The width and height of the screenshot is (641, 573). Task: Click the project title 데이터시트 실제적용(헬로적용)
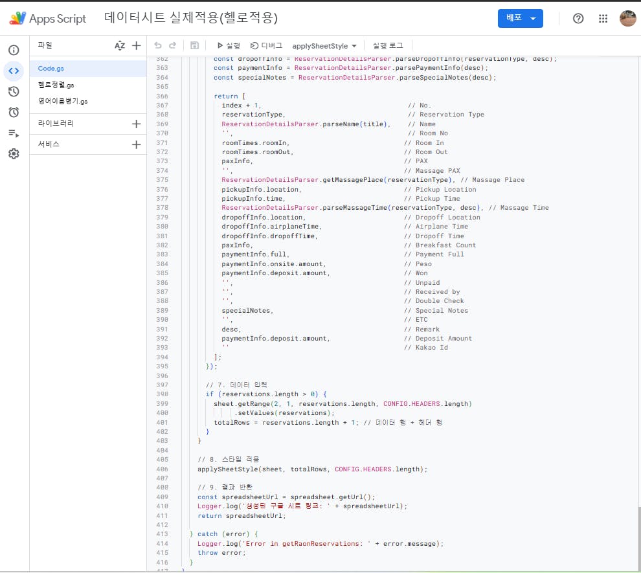click(191, 18)
